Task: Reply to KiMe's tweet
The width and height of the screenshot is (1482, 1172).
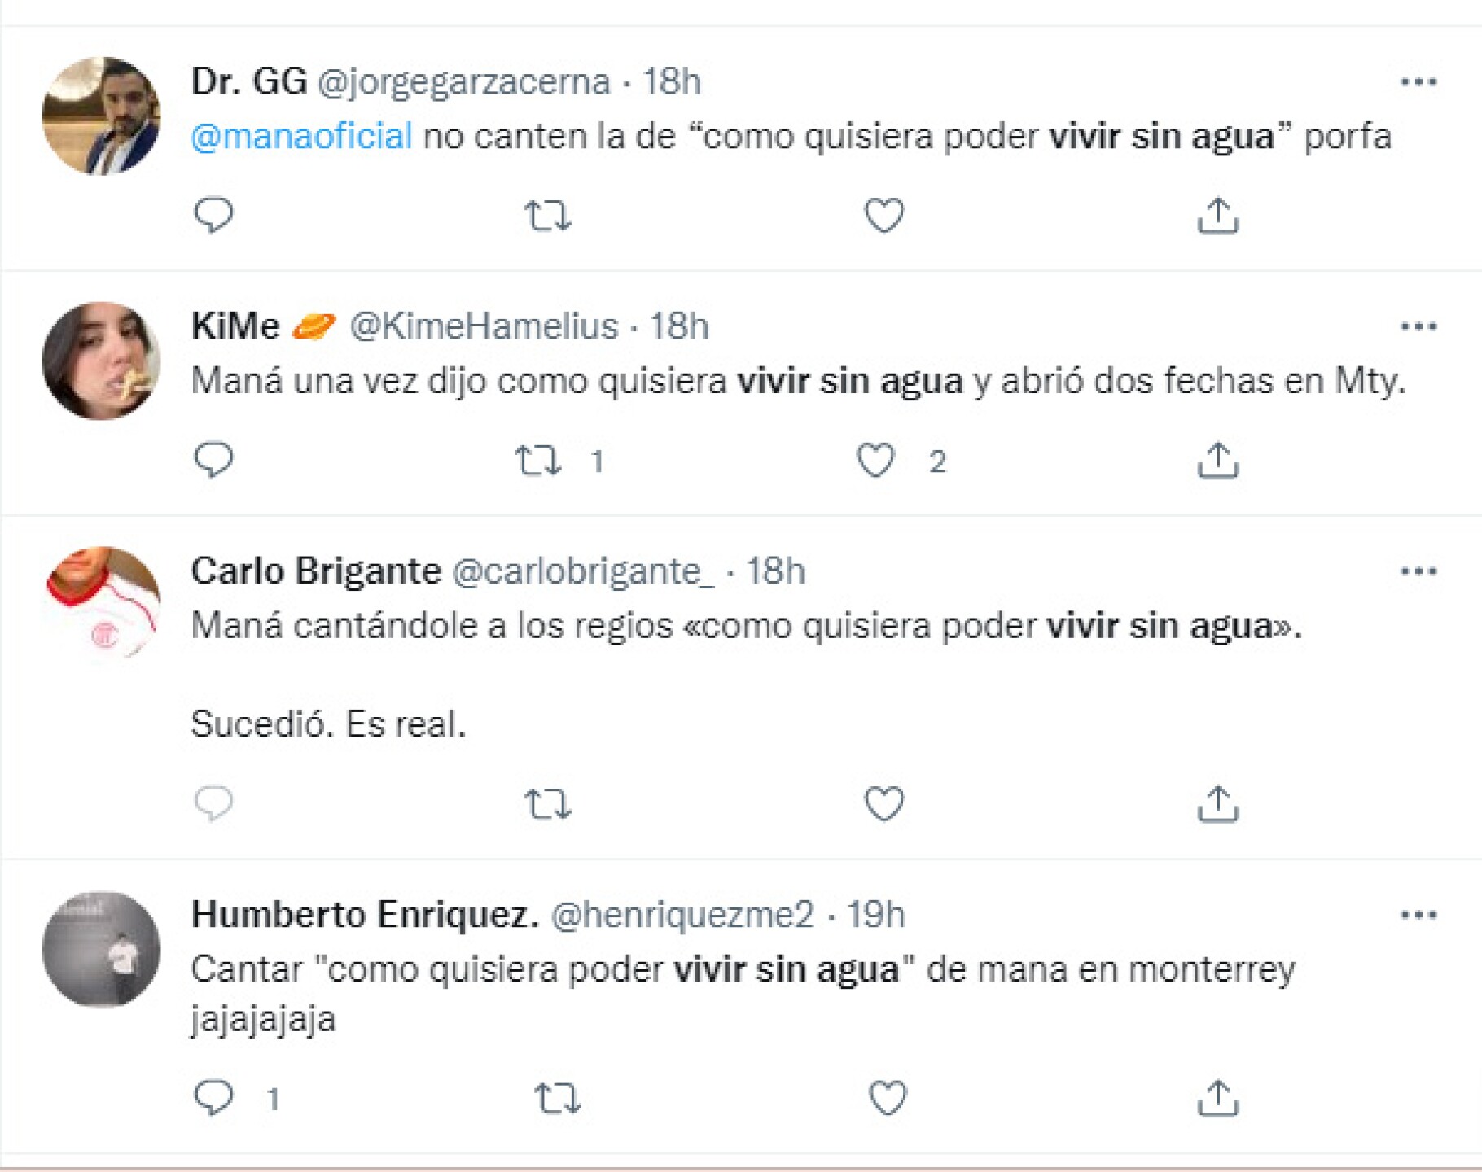Action: [214, 461]
